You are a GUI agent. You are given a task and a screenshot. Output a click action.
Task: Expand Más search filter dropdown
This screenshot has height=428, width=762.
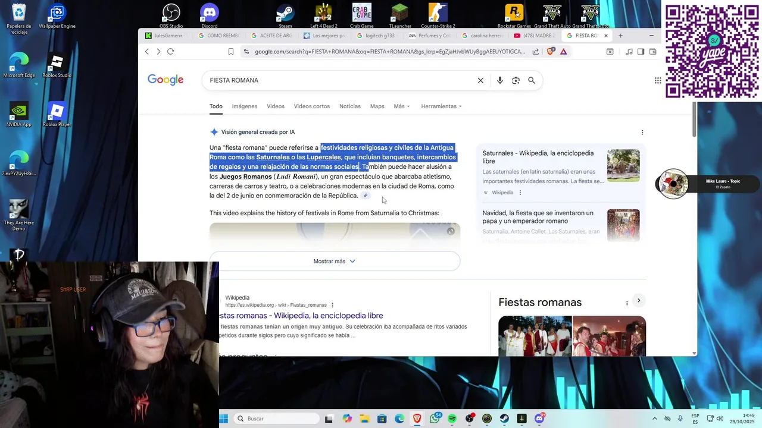pyautogui.click(x=402, y=106)
